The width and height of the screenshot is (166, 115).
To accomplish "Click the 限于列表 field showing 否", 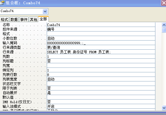I will click(101, 88).
